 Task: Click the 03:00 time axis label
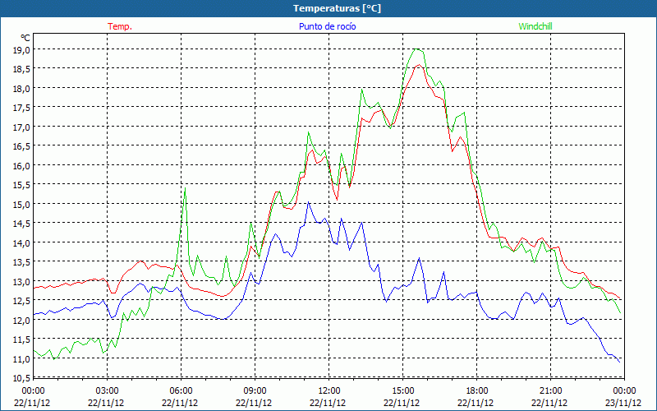click(x=107, y=391)
